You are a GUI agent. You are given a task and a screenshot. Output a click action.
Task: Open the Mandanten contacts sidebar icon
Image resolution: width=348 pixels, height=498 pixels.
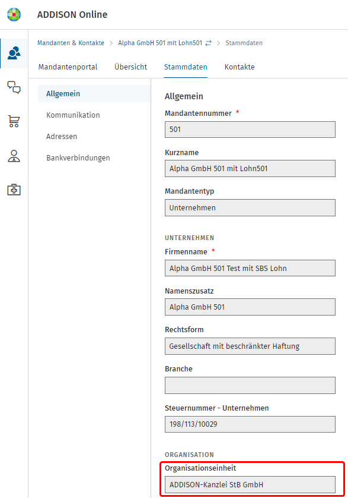(x=14, y=53)
